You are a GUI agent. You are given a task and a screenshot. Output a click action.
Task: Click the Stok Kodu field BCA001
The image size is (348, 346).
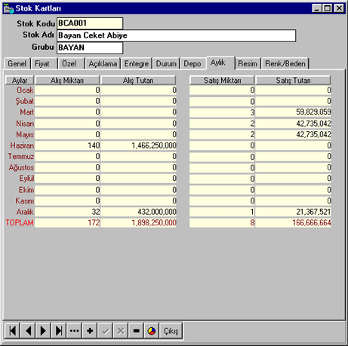[x=90, y=23]
